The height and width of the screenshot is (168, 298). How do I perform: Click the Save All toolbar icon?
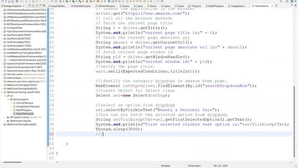13,1
